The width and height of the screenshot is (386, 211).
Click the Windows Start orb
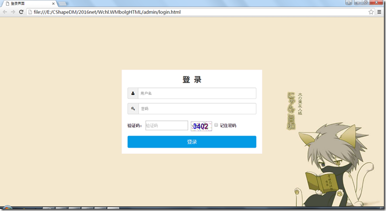tap(7, 208)
